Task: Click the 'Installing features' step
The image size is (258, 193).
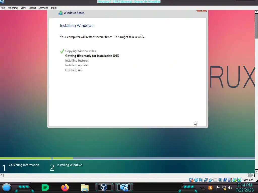Action: click(x=77, y=61)
